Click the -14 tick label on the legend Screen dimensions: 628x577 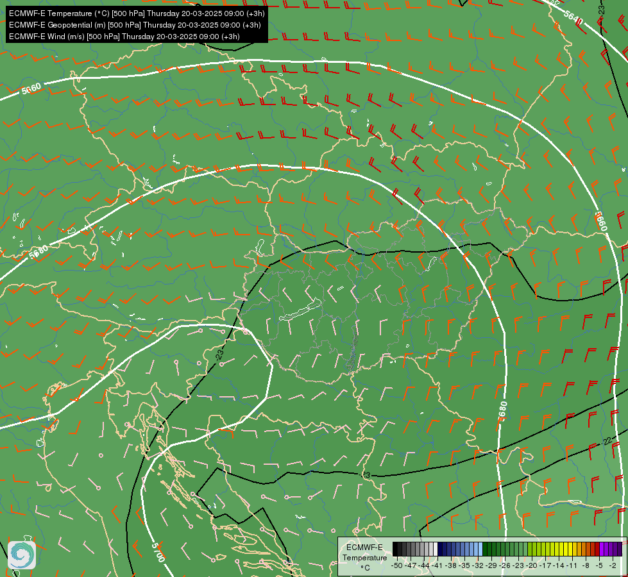tap(559, 565)
